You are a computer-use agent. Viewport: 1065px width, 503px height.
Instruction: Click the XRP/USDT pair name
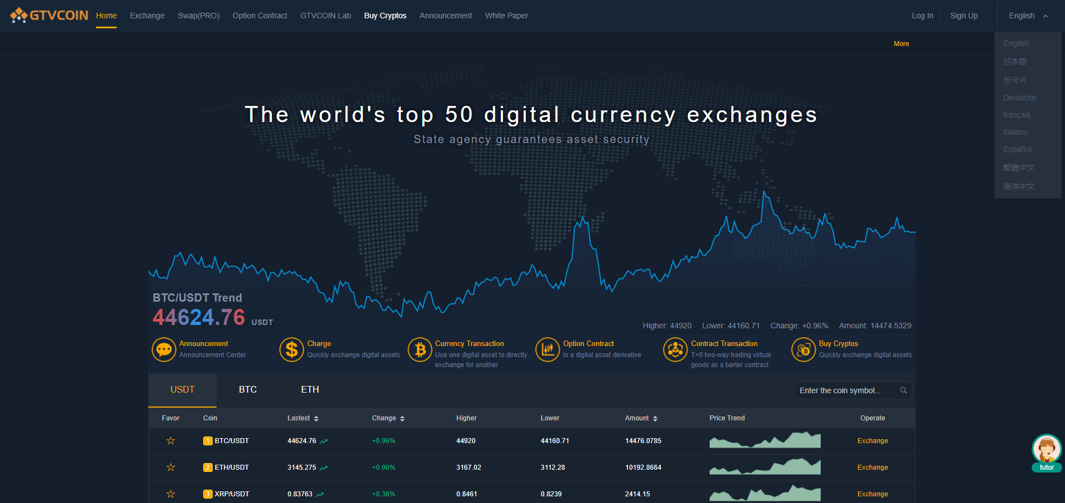232,494
